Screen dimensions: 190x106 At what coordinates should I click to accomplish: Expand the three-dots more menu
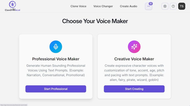148,7
